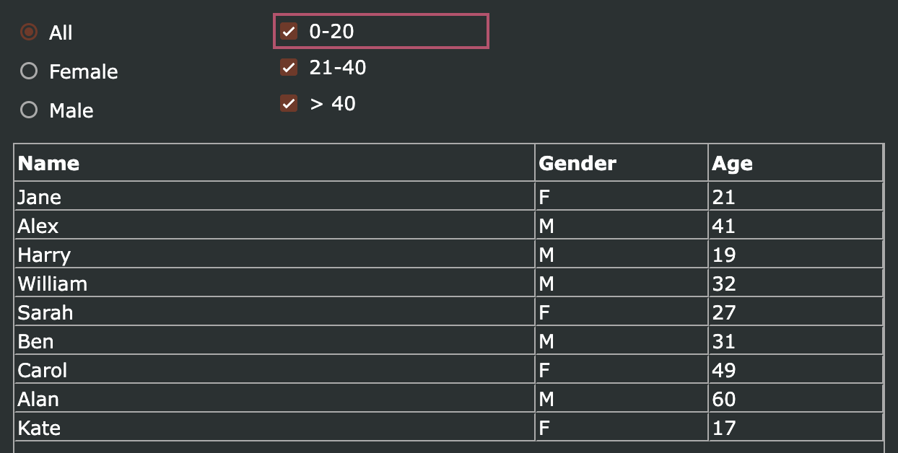The width and height of the screenshot is (898, 453).
Task: Click the 21-40 label text
Action: (x=338, y=68)
